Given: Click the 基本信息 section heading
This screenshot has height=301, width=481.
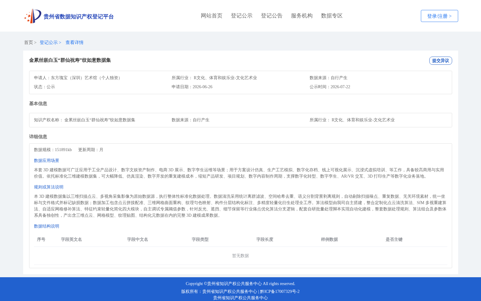Looking at the screenshot, I should click(38, 104).
